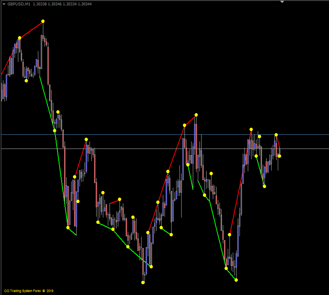Click the gray chart shift triangle marker
The width and height of the screenshot is (329, 295).
(x=282, y=2)
